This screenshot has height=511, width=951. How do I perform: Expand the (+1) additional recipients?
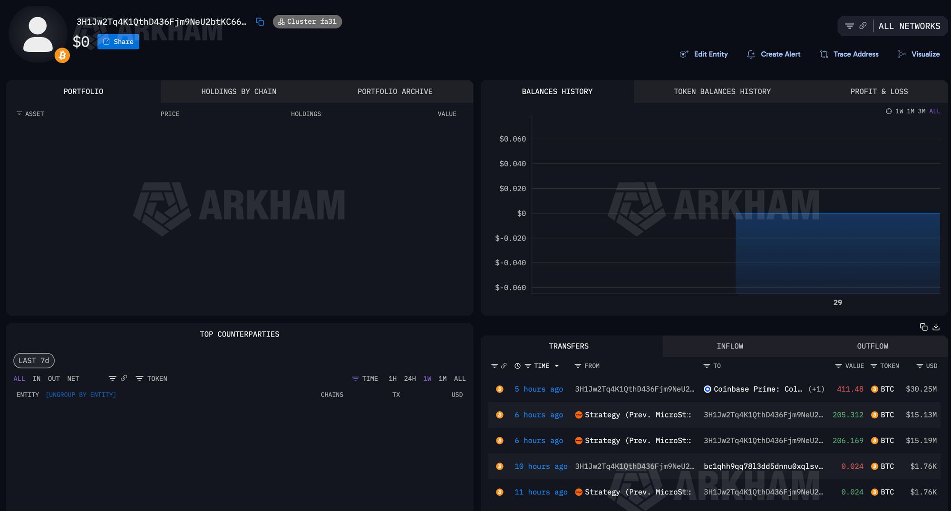coord(816,389)
